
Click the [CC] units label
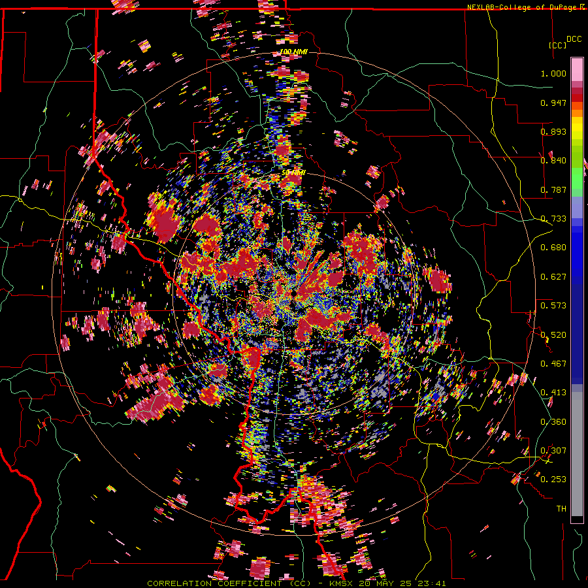tap(557, 45)
